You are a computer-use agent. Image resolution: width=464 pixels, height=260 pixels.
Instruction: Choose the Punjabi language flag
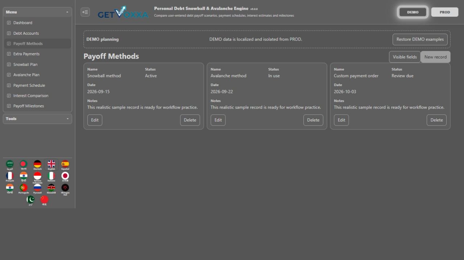coord(10,188)
